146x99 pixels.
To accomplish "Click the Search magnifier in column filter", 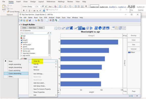I will (48, 33).
